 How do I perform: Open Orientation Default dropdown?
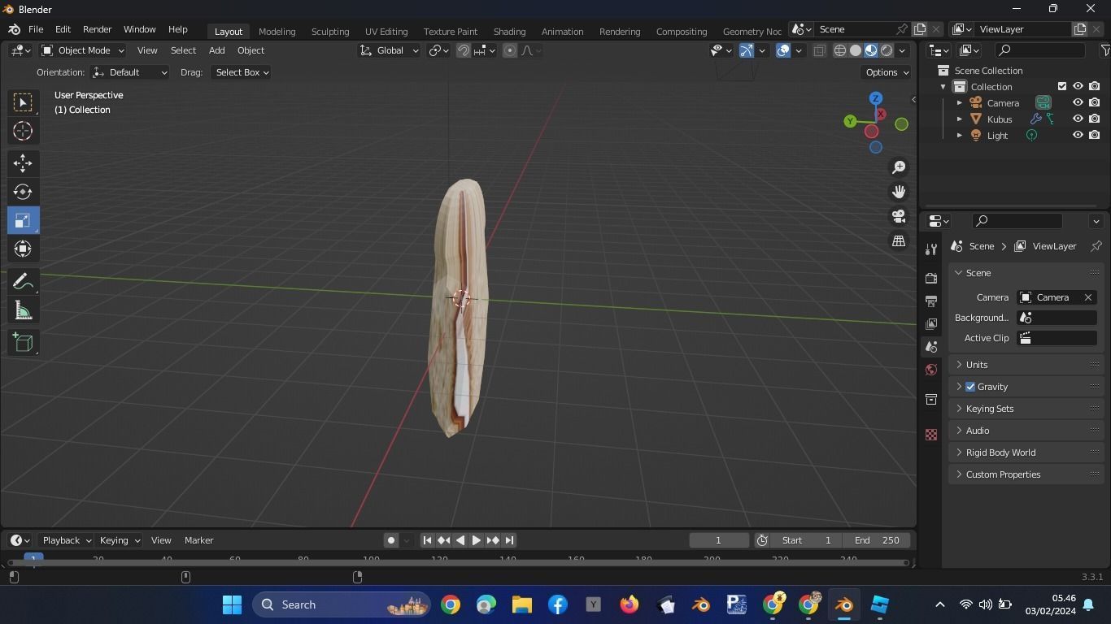click(x=130, y=72)
